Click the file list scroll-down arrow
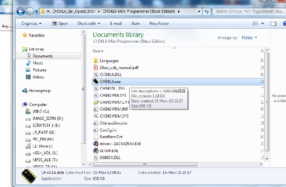The height and width of the screenshot is (187, 286). pos(267,159)
